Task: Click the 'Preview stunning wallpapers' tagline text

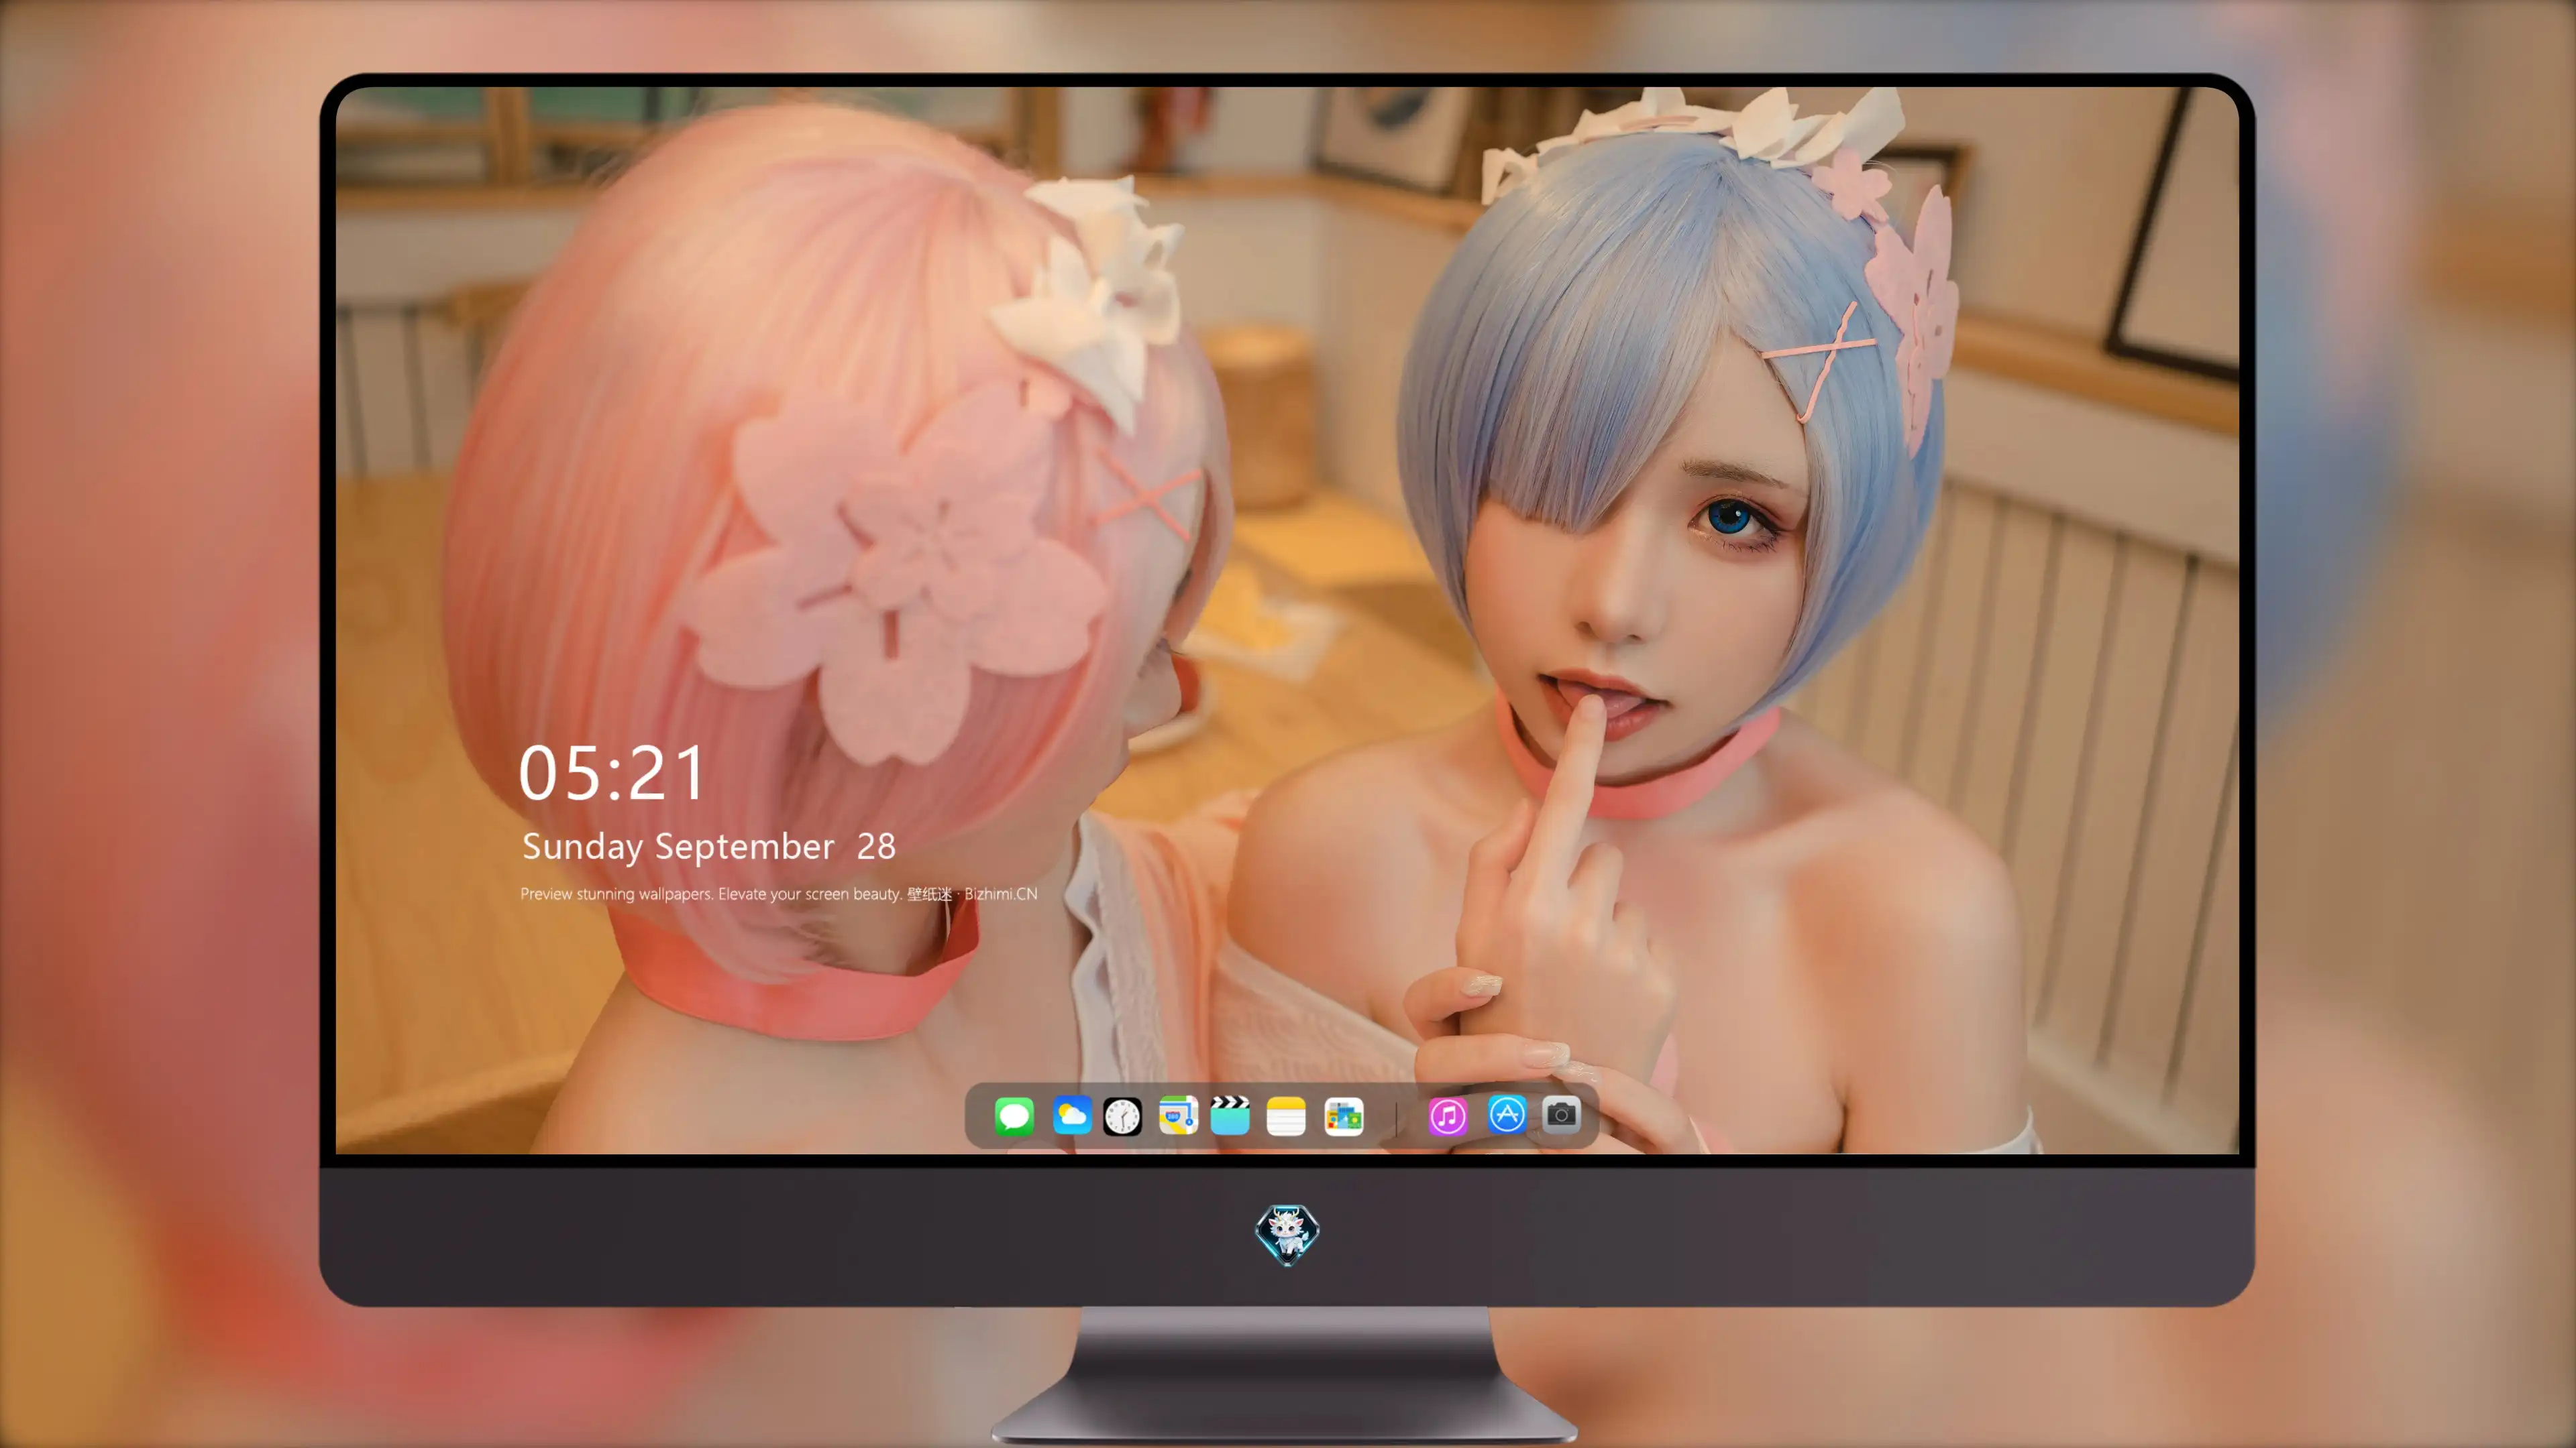Action: point(779,894)
